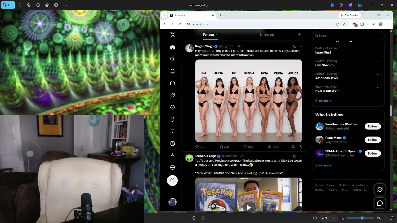Viewport: 397px width, 223px height.
Task: Open Notifications bell icon on X sidebar
Action: 172,71
